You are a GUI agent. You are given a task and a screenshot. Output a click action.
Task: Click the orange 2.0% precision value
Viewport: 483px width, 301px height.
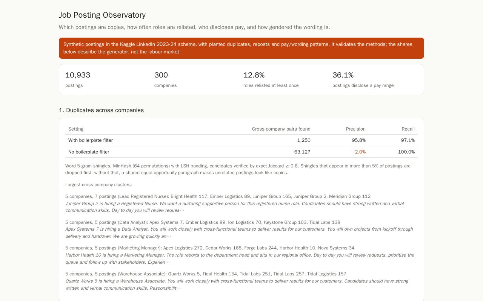[360, 152]
